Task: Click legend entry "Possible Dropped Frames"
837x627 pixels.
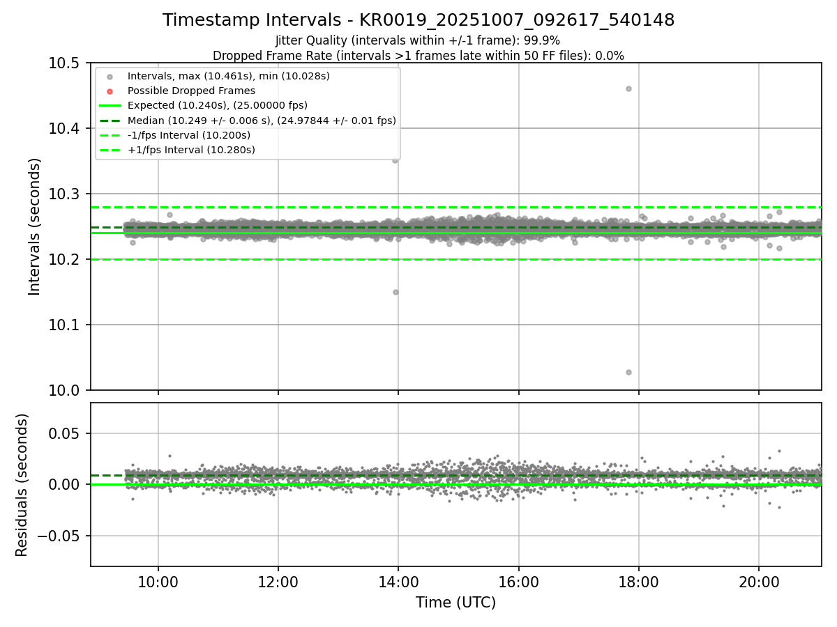Action: (191, 91)
